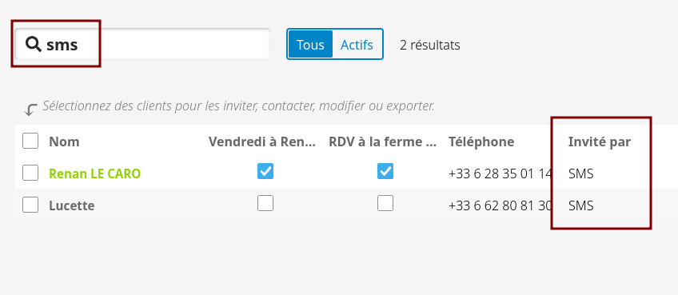The image size is (678, 295).
Task: Select the Renan LE CARO row checkbox
Action: click(x=30, y=173)
